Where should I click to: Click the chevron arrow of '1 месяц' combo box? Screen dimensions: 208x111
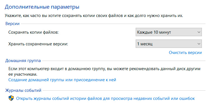coord(199,44)
